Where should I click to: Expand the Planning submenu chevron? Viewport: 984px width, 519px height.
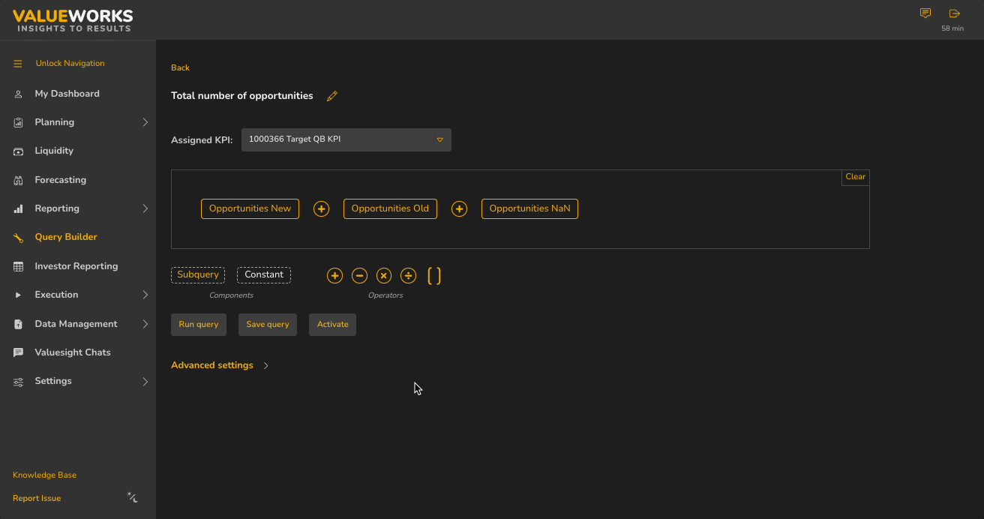[x=145, y=122]
